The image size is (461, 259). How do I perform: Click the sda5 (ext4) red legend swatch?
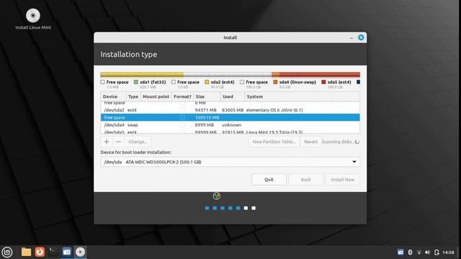323,82
